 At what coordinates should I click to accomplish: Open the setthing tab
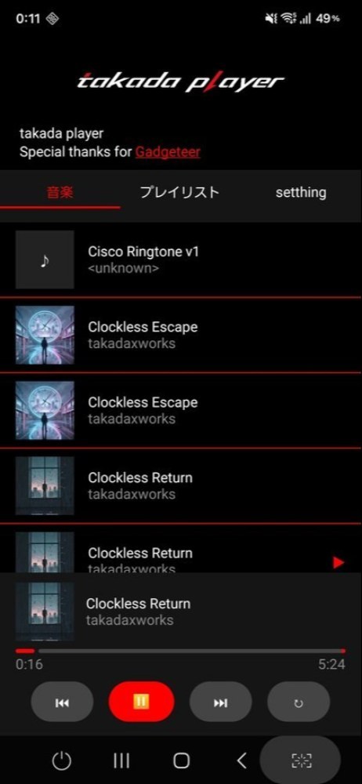click(301, 193)
